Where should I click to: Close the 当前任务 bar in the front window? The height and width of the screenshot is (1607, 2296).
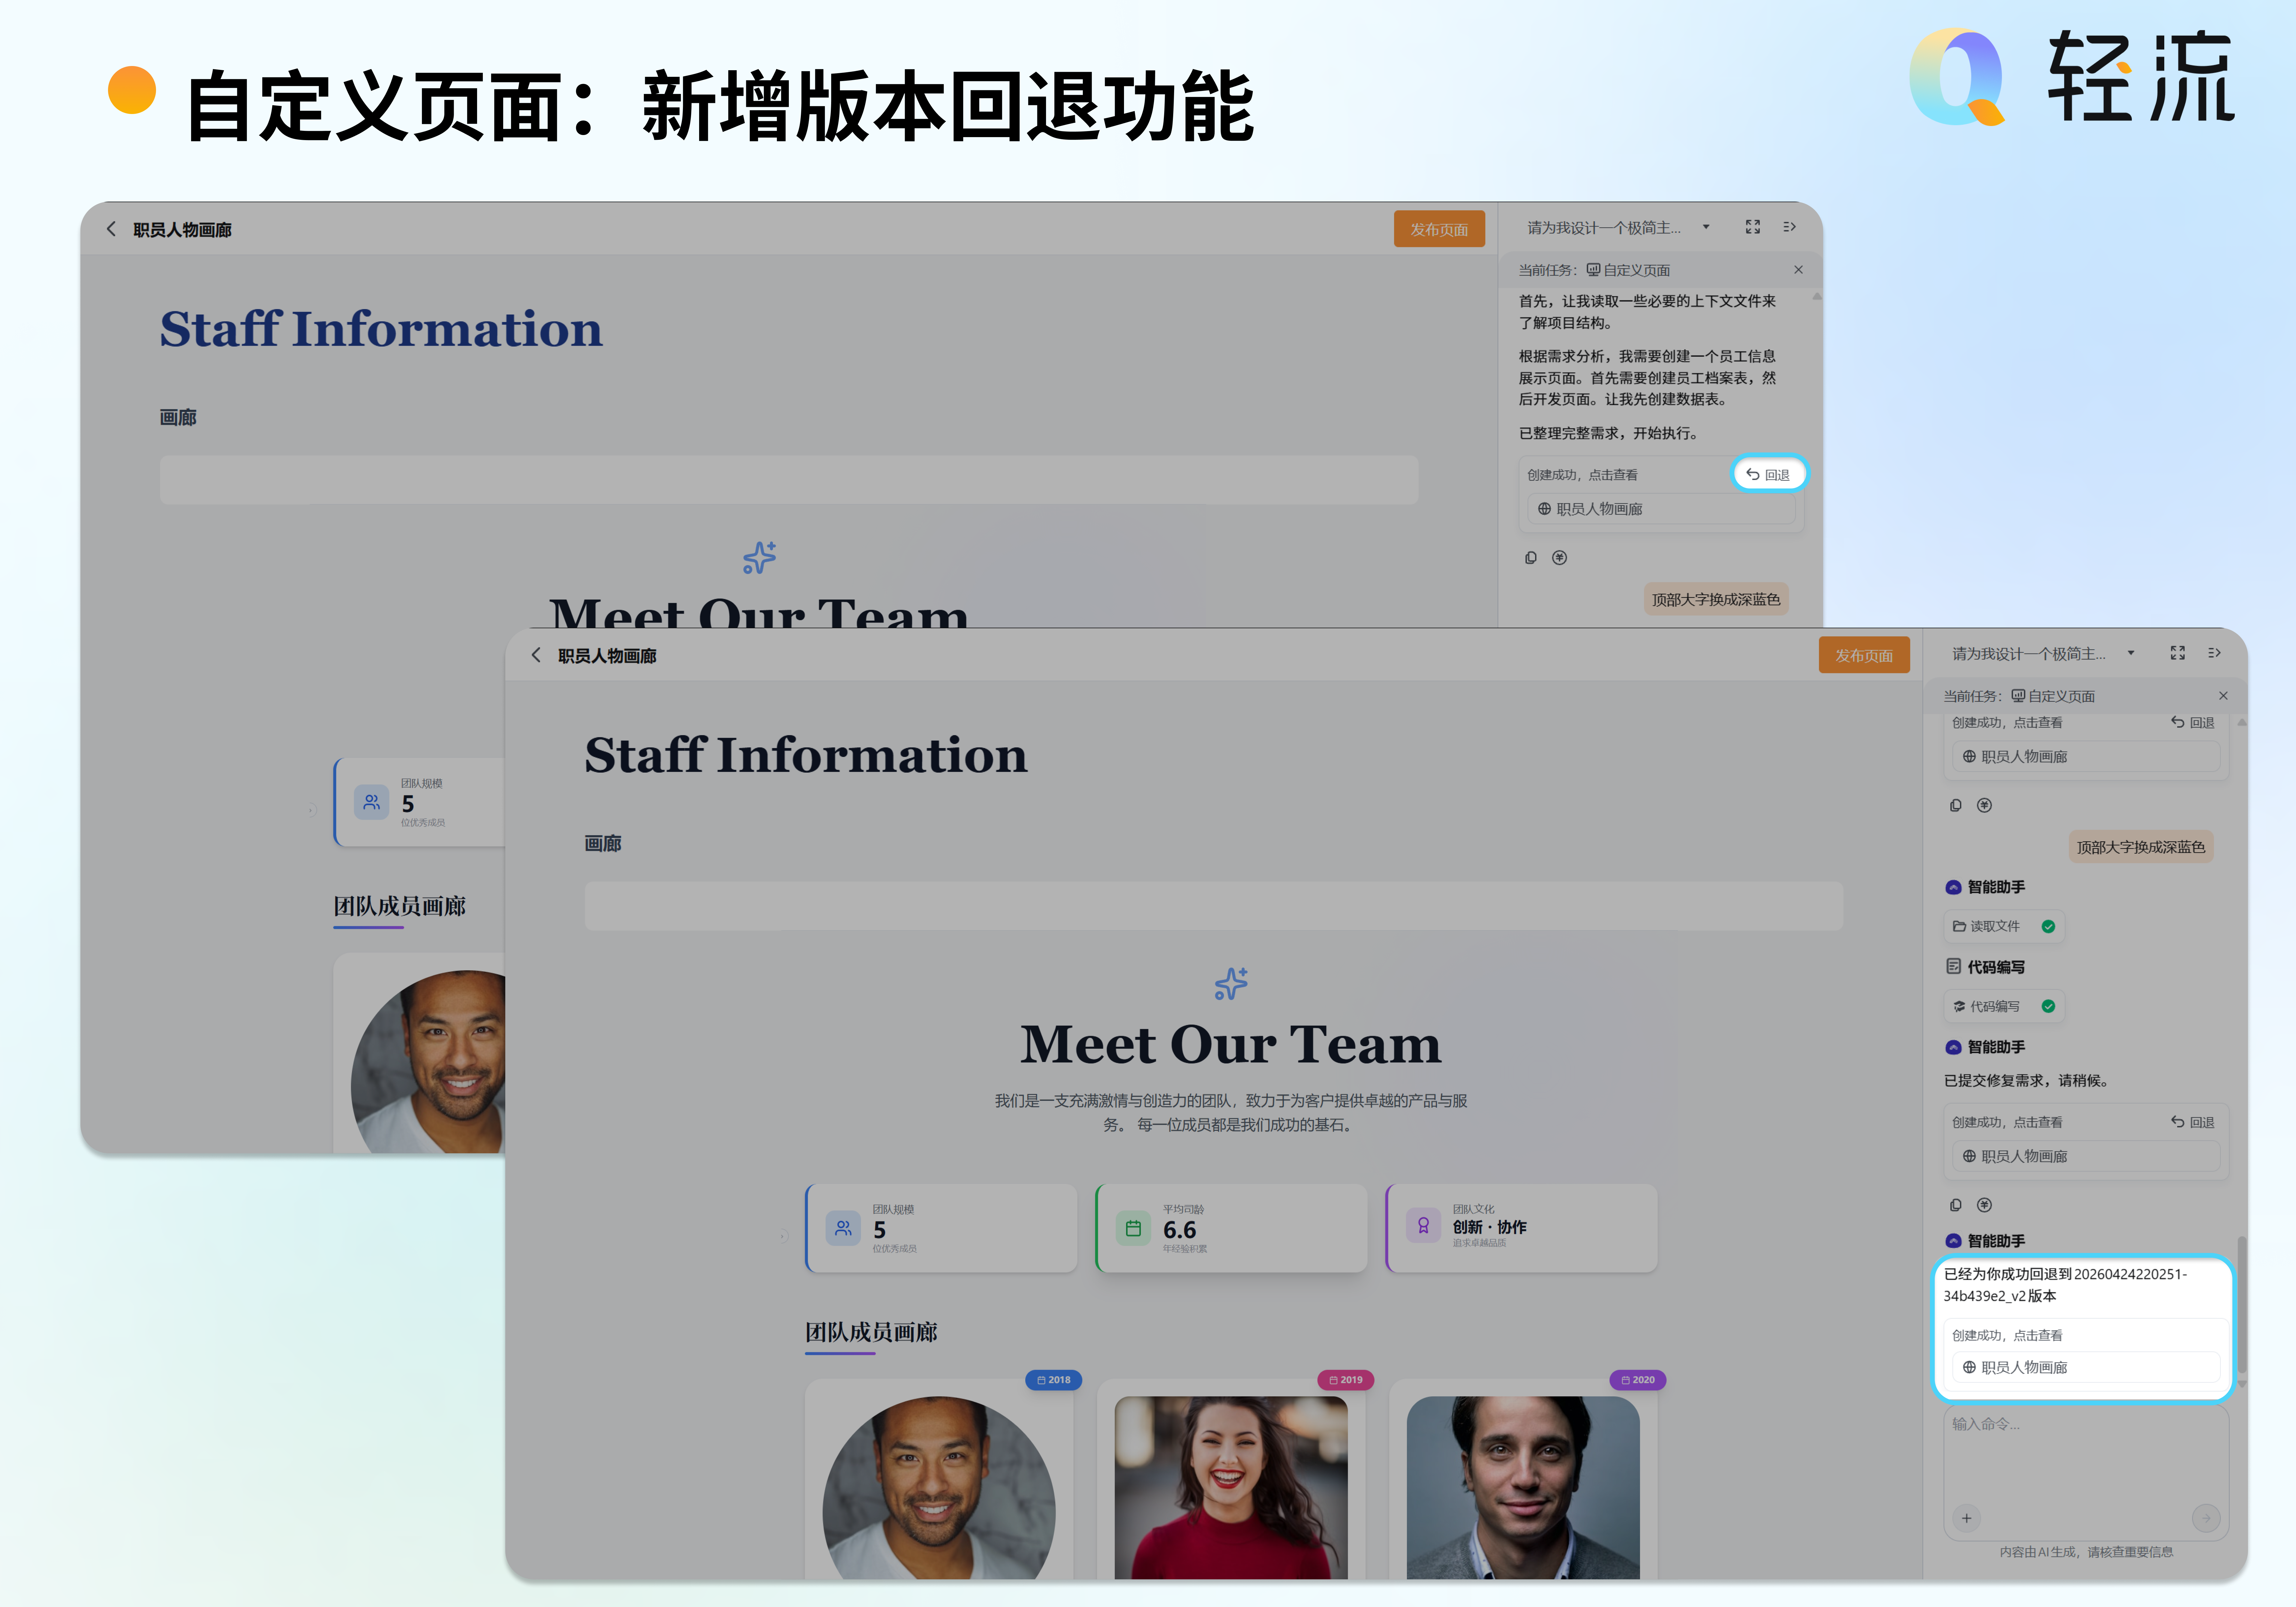click(2223, 696)
